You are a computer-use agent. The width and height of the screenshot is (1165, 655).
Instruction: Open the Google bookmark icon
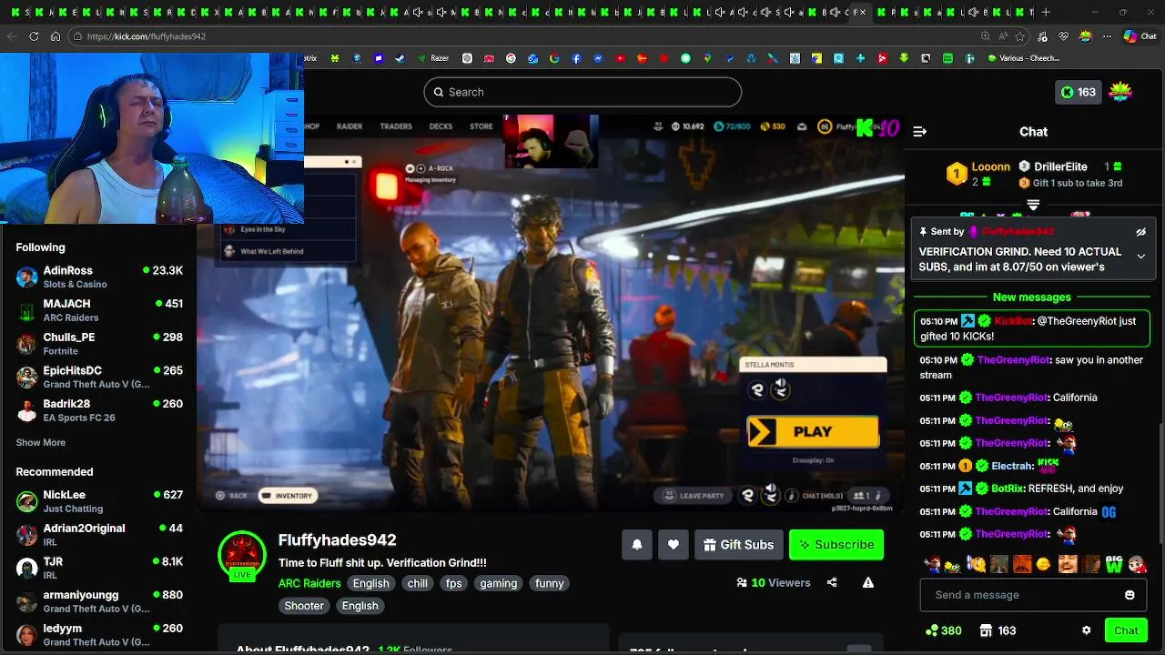coord(554,58)
